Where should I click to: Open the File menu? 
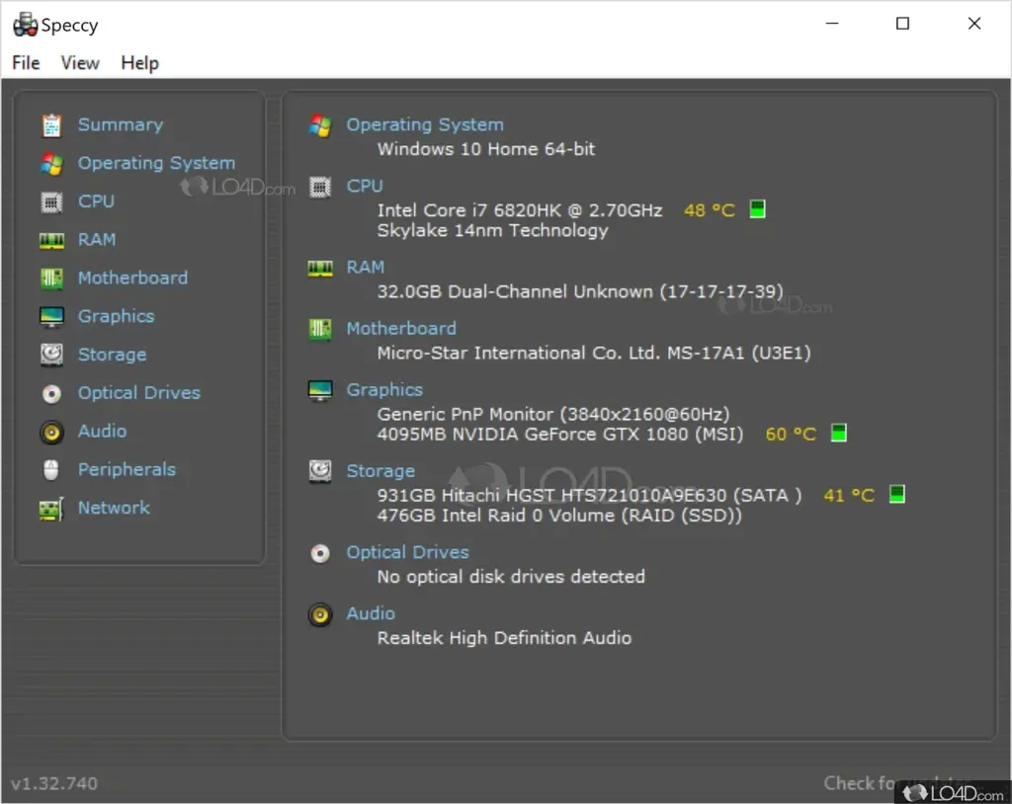(x=26, y=63)
